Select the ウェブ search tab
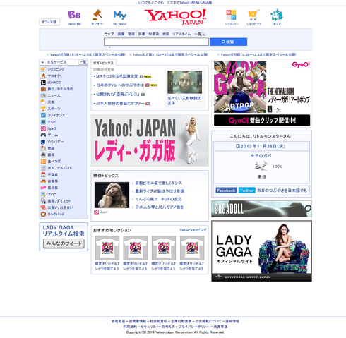 click(x=109, y=34)
